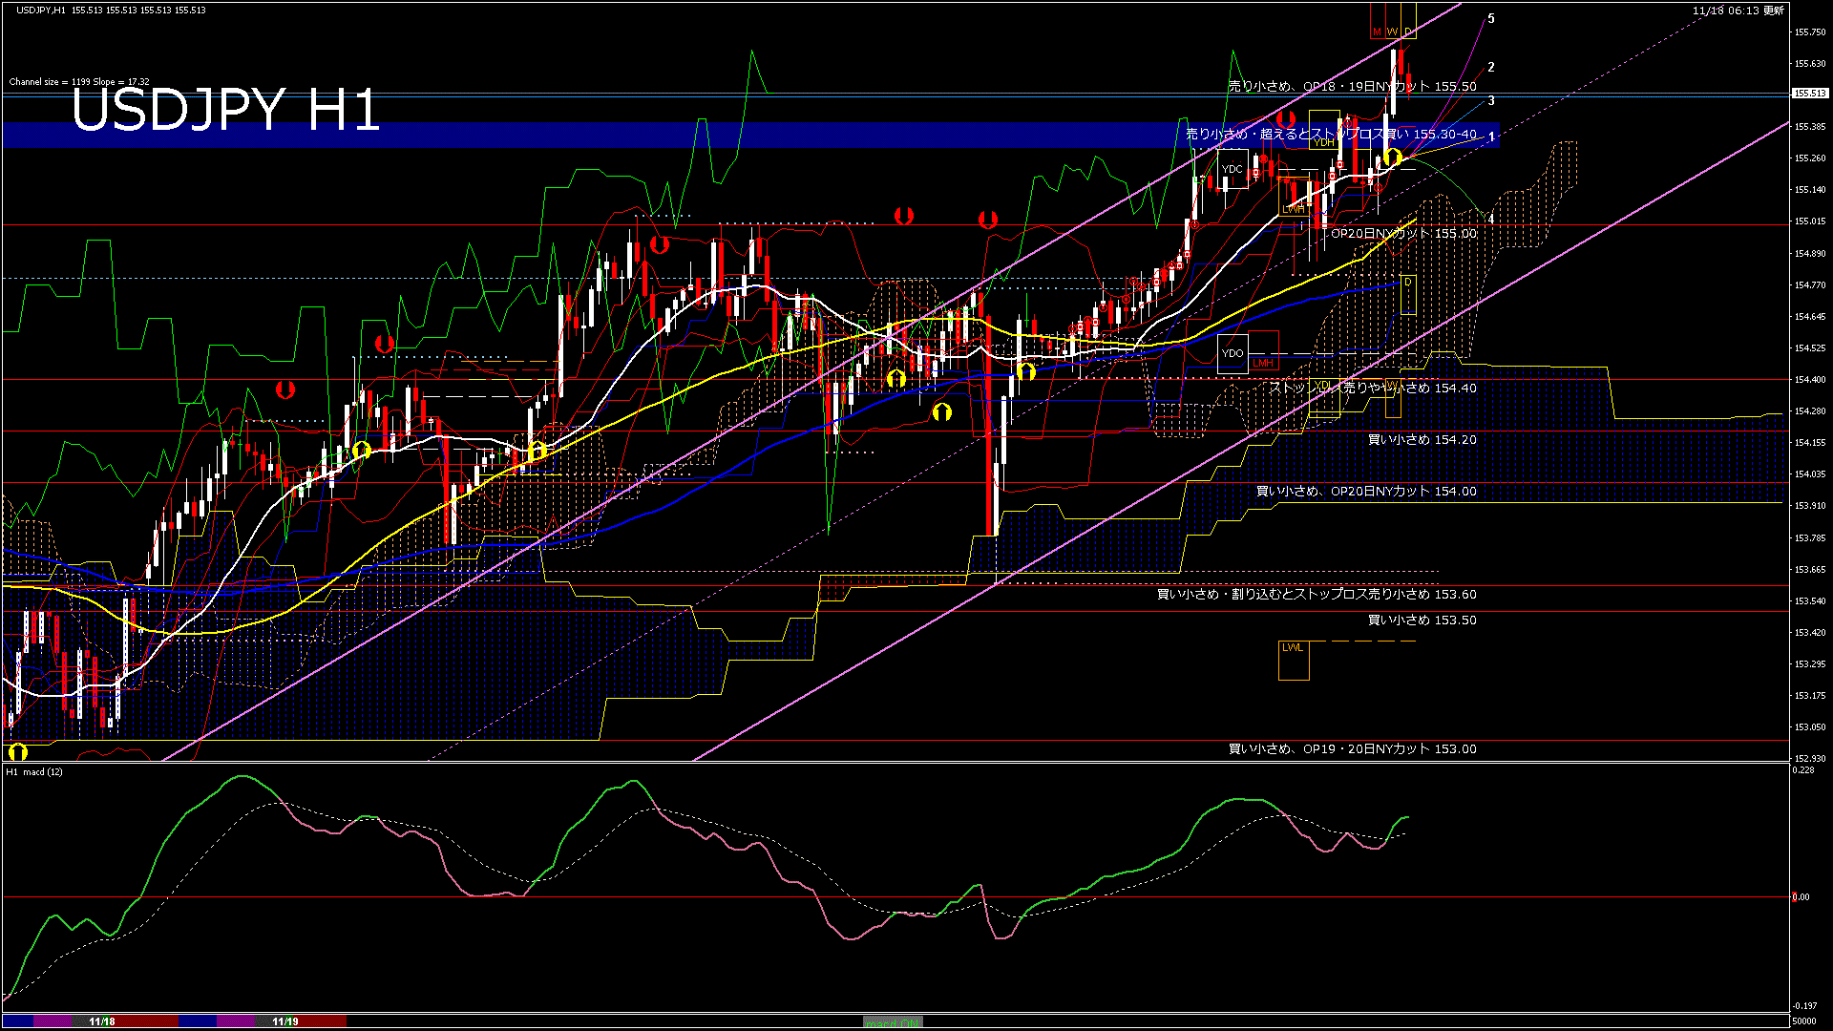Screen dimensions: 1833x1031
Task: Click the Channel size slope label
Action: (x=79, y=82)
